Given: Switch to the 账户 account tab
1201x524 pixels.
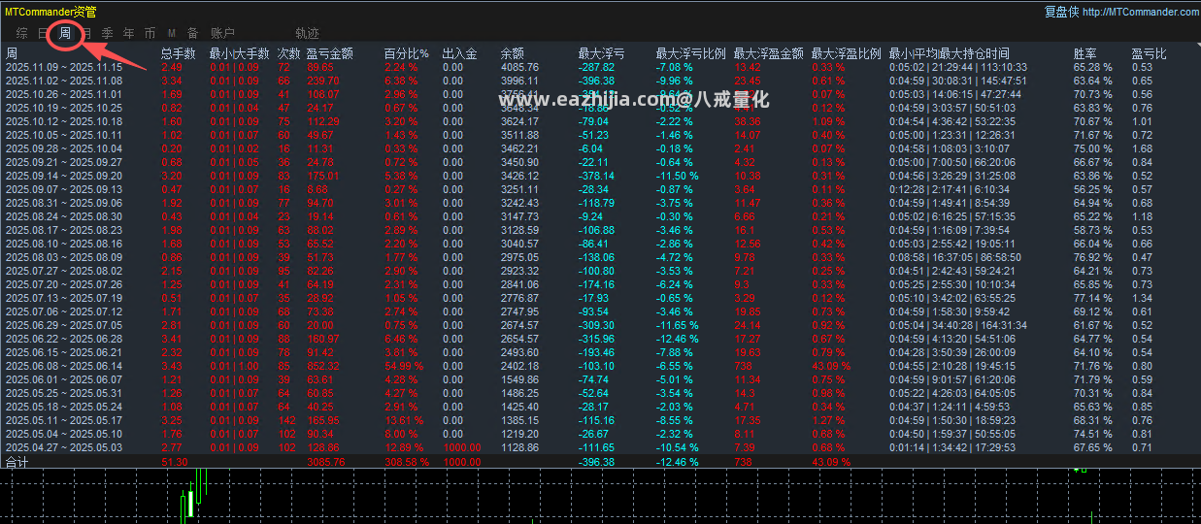Looking at the screenshot, I should pyautogui.click(x=222, y=34).
